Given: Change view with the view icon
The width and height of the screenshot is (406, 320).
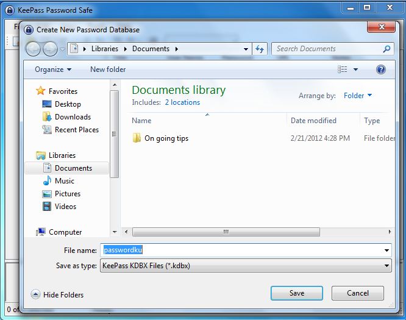Looking at the screenshot, I should click(343, 69).
